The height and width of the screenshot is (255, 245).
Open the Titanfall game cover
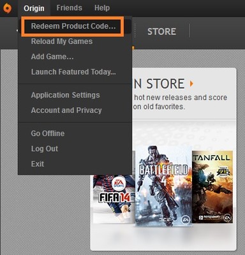[212, 187]
